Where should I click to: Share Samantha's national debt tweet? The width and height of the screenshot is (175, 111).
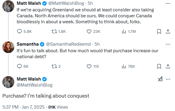[168, 66]
